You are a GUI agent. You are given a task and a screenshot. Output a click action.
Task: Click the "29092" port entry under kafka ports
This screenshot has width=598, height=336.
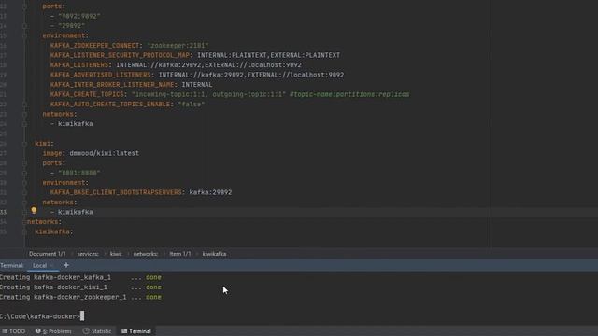(72, 26)
